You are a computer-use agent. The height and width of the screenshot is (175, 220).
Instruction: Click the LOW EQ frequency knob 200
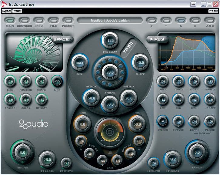(x=89, y=153)
